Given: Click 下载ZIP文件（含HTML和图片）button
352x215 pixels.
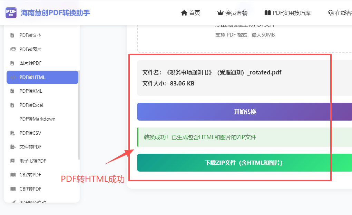Looking at the screenshot, I should click(244, 163).
